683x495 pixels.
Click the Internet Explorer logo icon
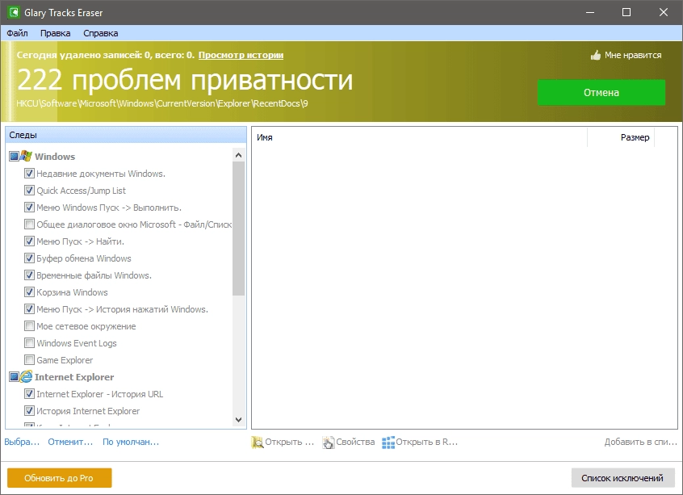[26, 376]
